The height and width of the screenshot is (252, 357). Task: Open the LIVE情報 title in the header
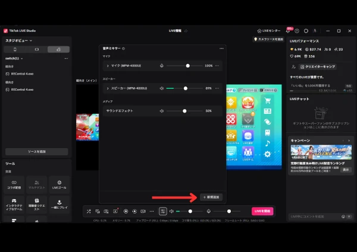(x=175, y=31)
